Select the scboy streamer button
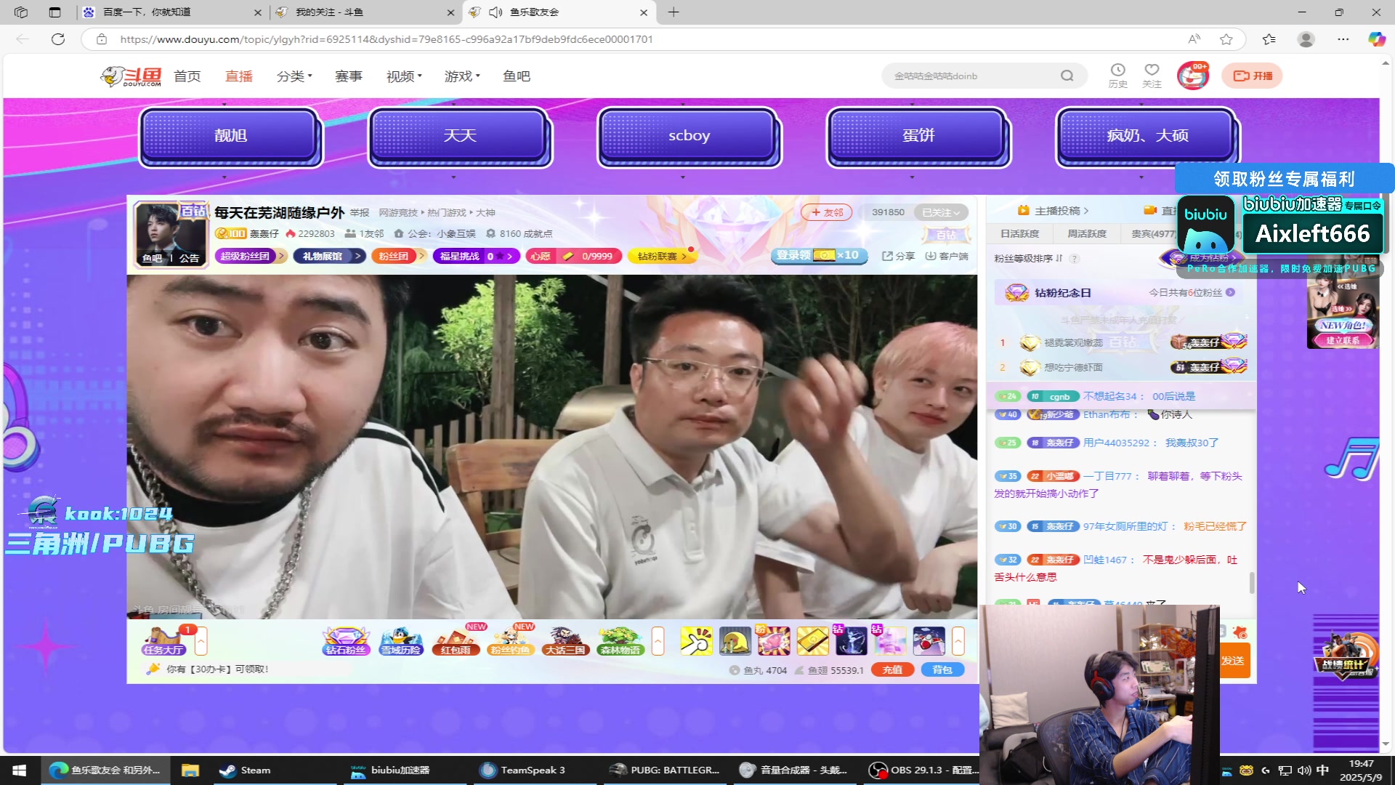Viewport: 1395px width, 785px height. pyautogui.click(x=690, y=136)
